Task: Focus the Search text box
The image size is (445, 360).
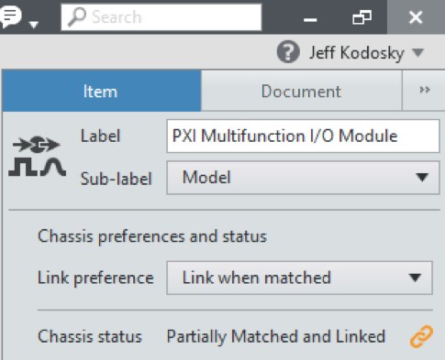Action: (x=161, y=17)
